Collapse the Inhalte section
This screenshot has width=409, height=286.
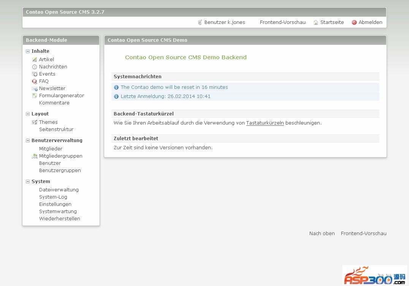tap(28, 51)
